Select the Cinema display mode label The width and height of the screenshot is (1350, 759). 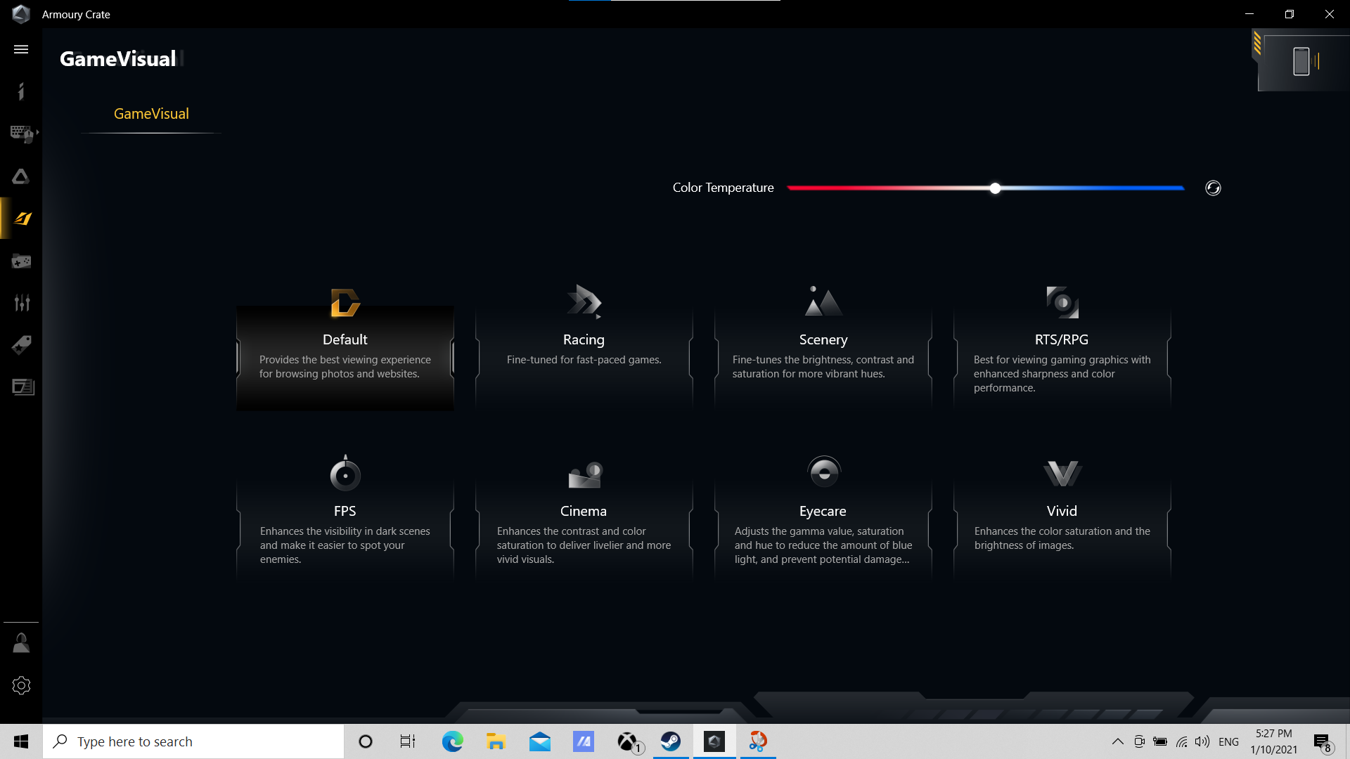[x=584, y=511]
